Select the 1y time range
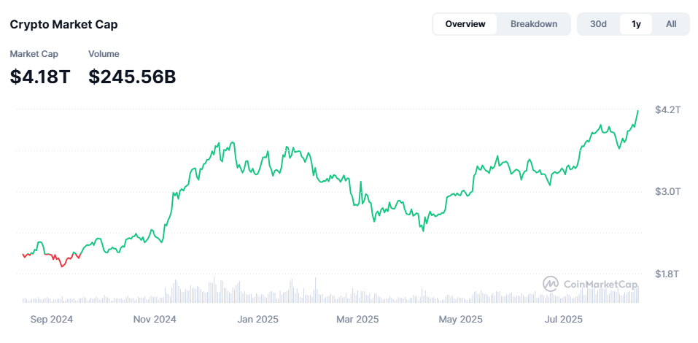This screenshot has height=343, width=698. click(x=636, y=24)
